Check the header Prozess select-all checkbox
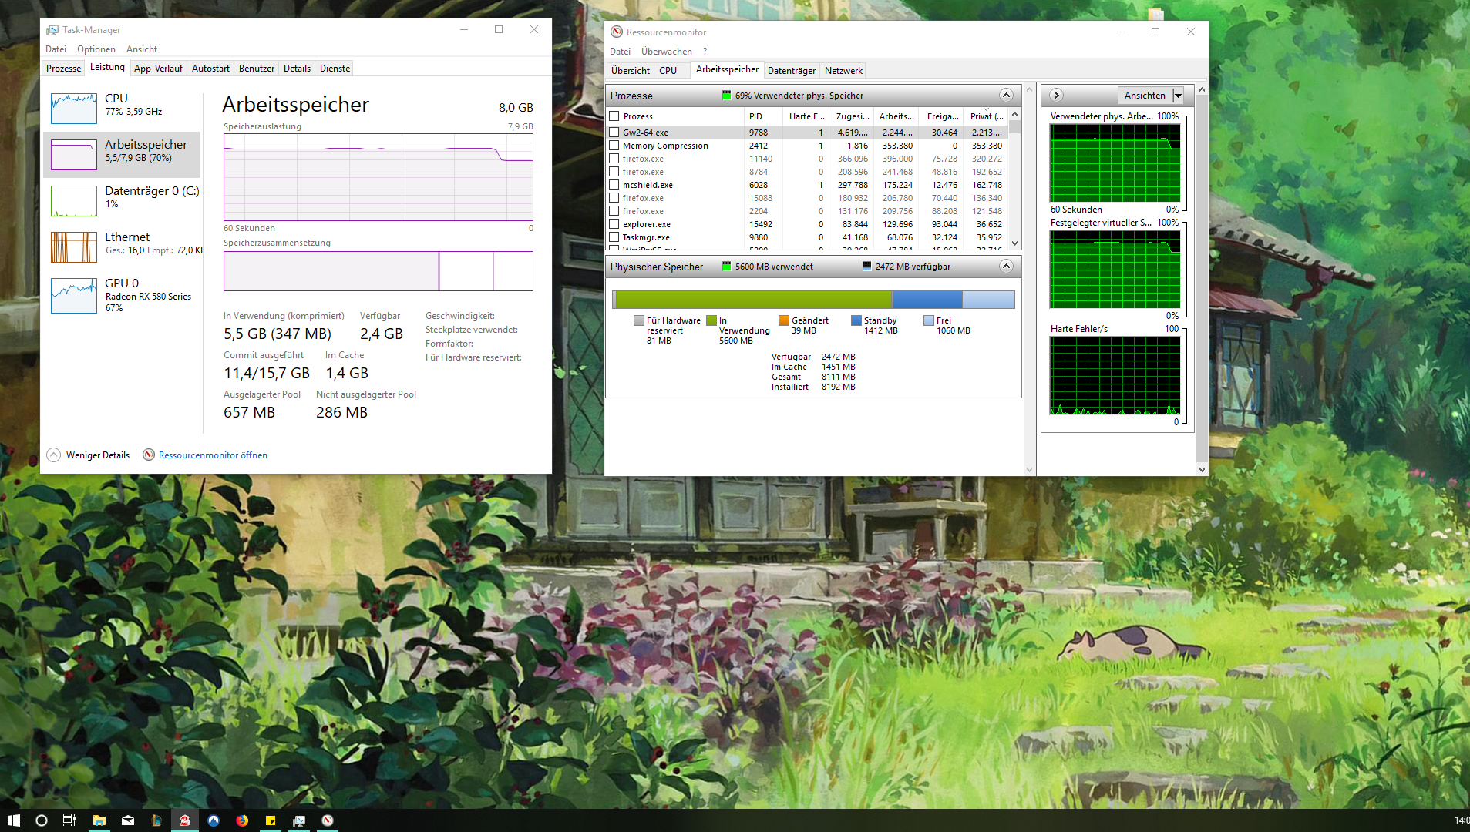This screenshot has height=832, width=1470. click(614, 116)
